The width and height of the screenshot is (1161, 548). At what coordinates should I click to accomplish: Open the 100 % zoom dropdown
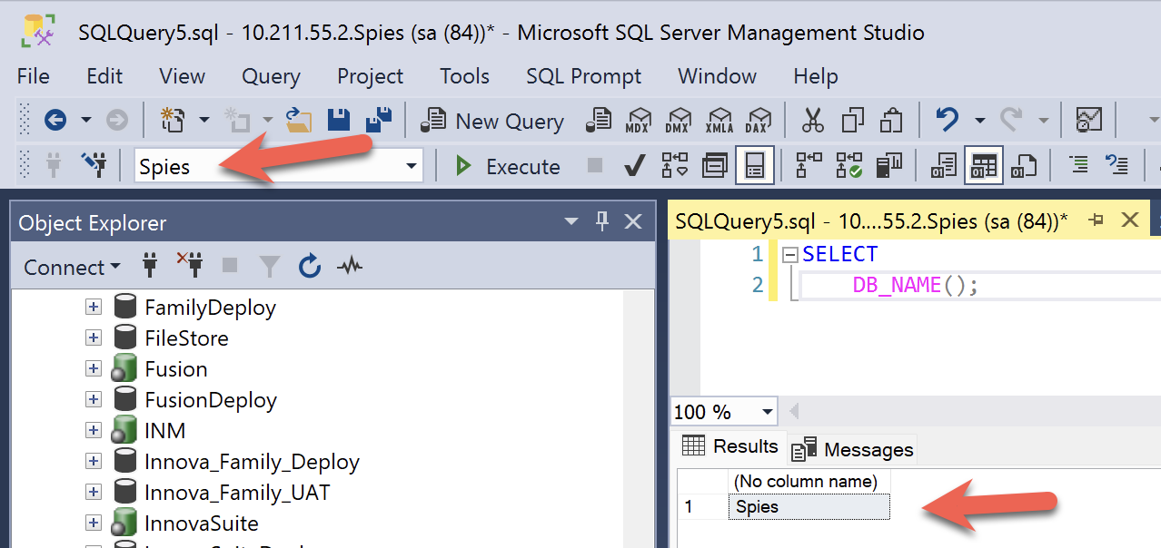coord(768,411)
